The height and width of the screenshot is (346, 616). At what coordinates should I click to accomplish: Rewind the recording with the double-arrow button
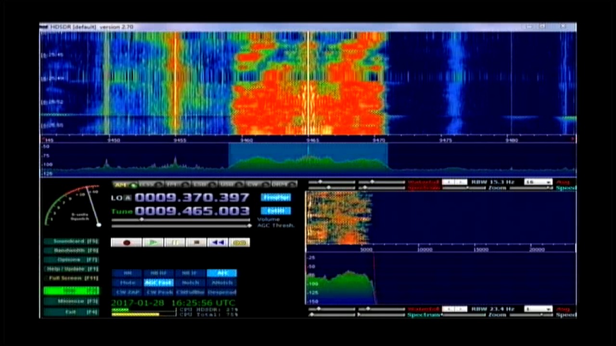pos(218,243)
